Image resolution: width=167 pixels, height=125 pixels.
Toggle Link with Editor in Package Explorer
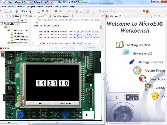tap(22, 20)
